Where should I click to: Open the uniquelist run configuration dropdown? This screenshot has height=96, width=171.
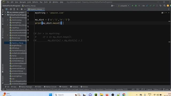pos(123,6)
